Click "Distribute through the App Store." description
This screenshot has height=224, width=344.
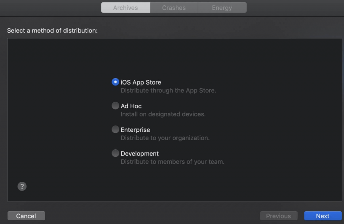coord(168,91)
